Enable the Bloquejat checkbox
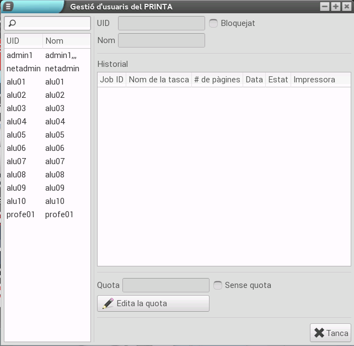This screenshot has height=346, width=354. (x=214, y=23)
